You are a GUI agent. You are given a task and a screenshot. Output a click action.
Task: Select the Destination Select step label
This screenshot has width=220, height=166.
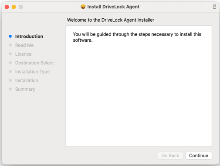(x=34, y=63)
